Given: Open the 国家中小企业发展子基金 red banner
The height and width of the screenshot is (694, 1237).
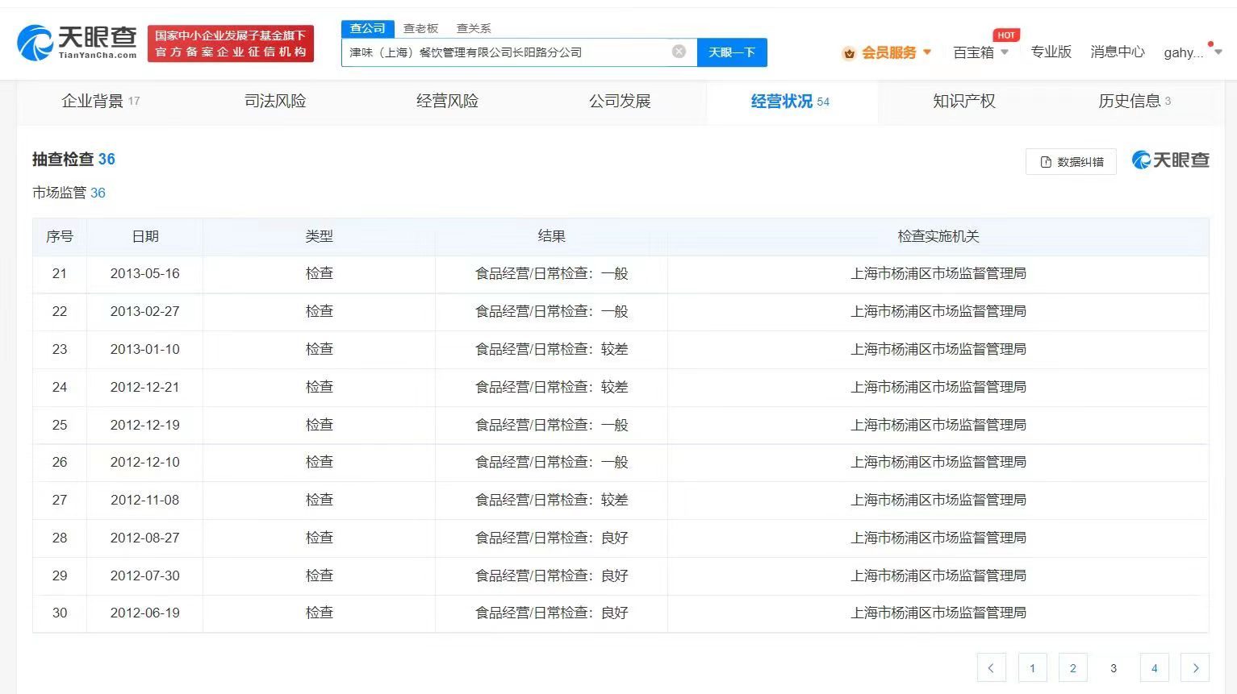Looking at the screenshot, I should coord(231,44).
